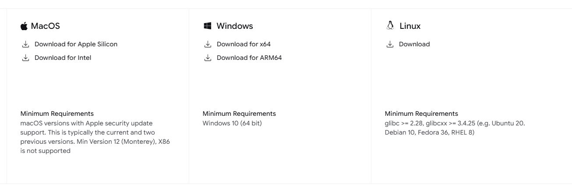Click the download arrow icon for x64
Screen dimensions: 572x187
pos(208,44)
